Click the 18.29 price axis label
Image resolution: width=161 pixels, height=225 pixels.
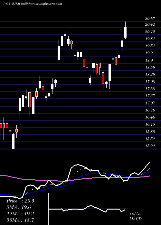click(150, 75)
